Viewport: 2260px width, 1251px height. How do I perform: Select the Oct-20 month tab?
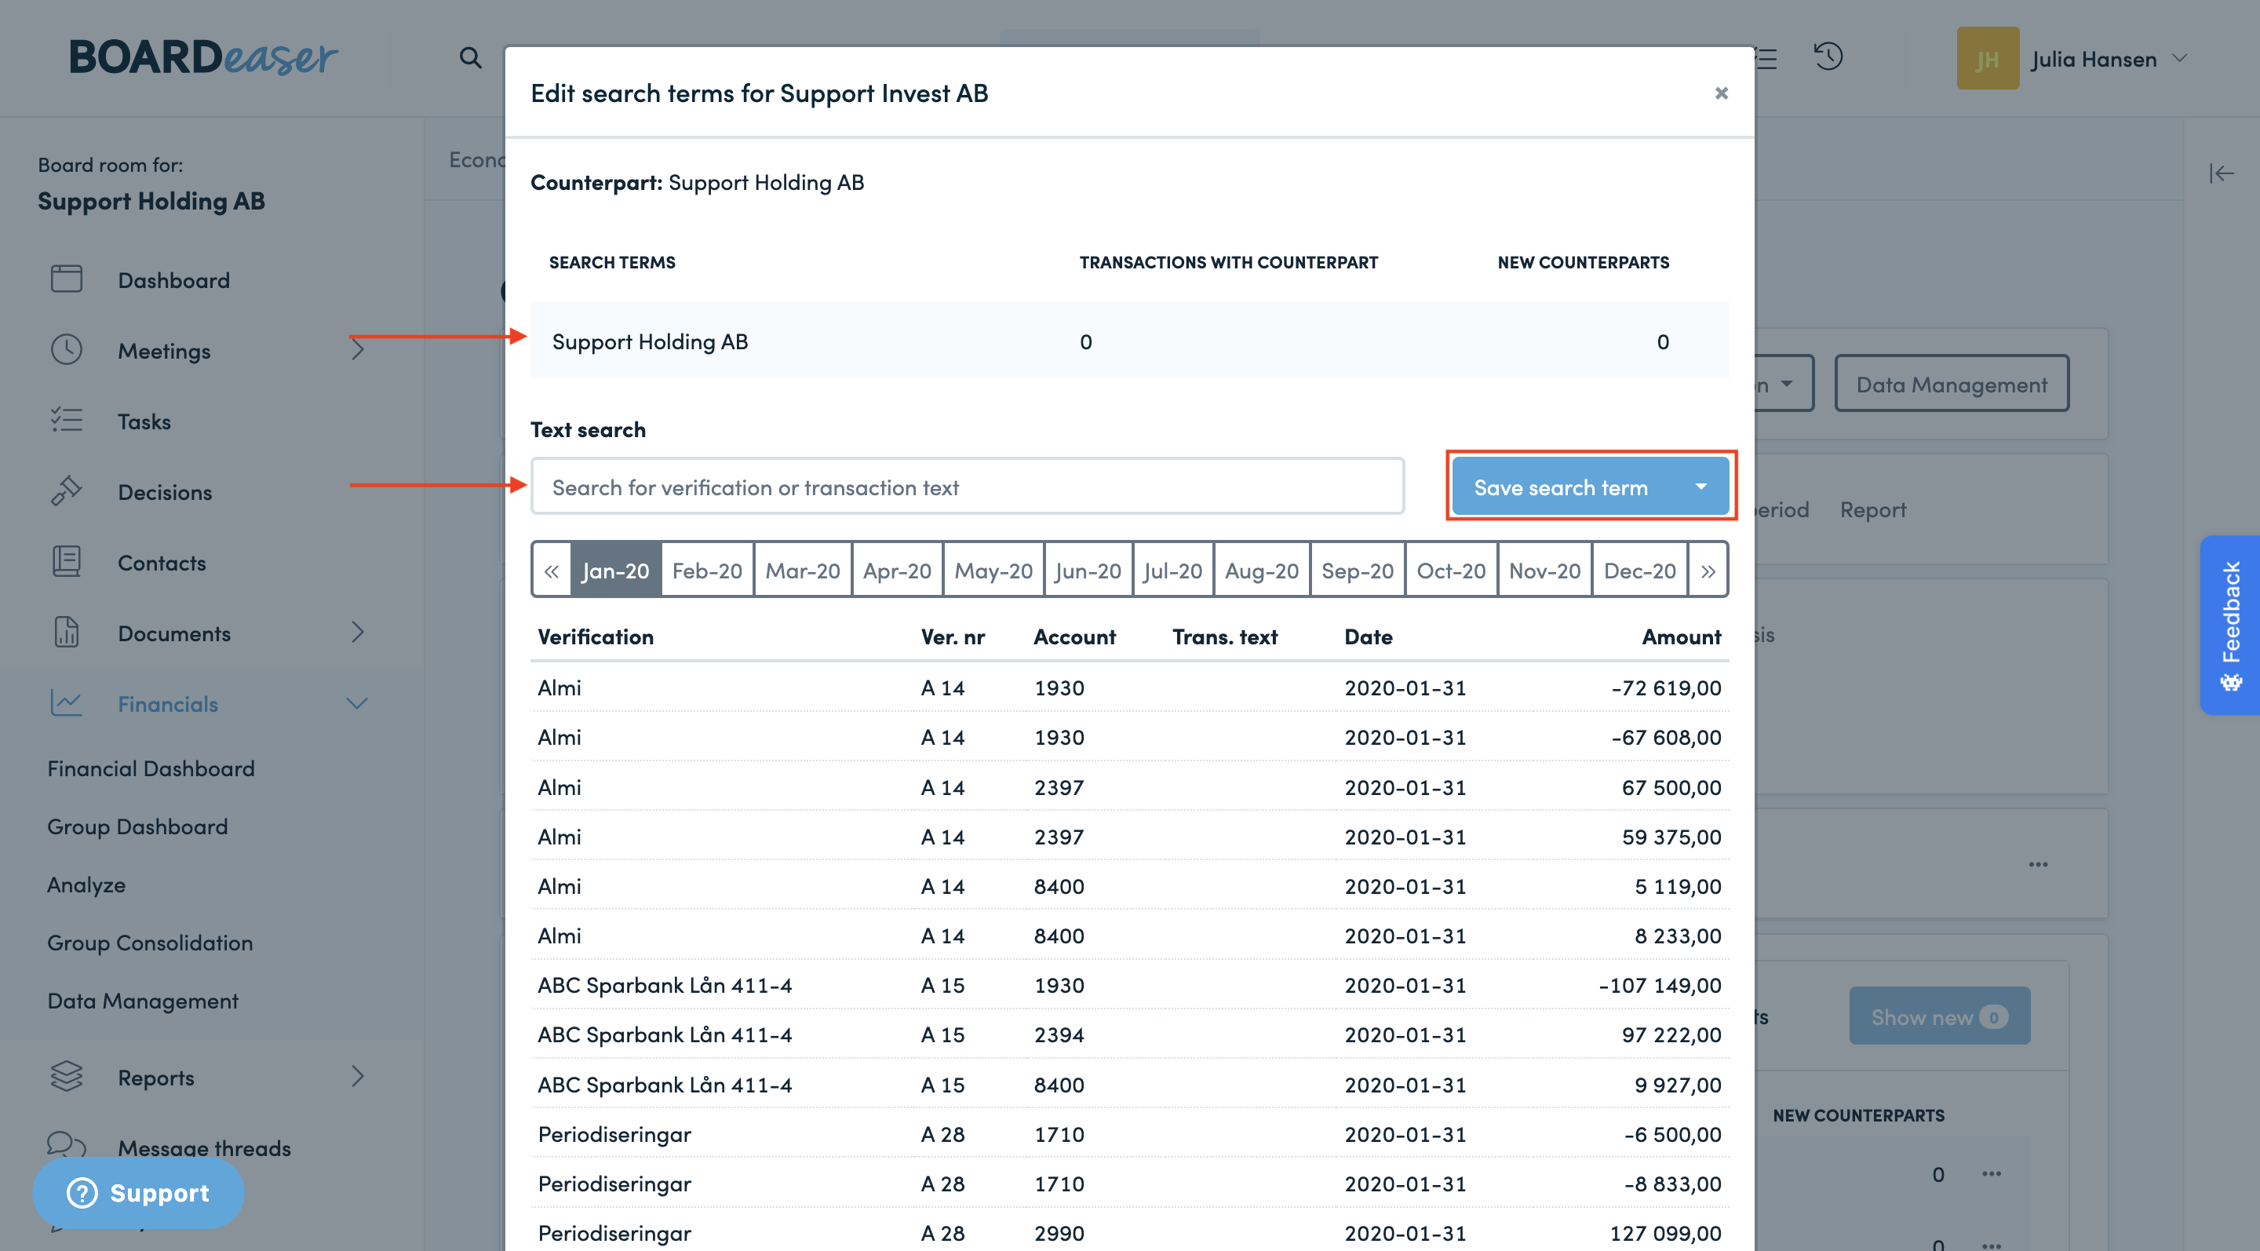[1452, 571]
